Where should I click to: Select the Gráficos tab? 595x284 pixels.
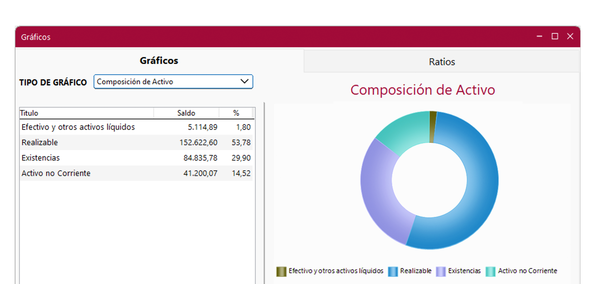coord(159,61)
